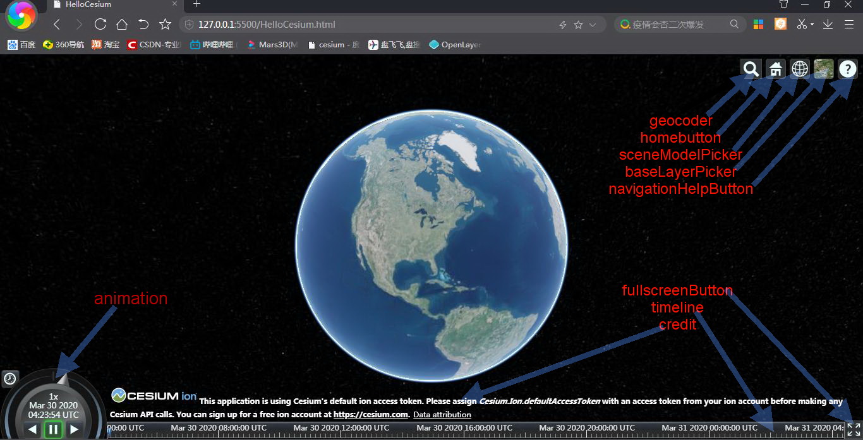This screenshot has width=863, height=440.
Task: Open the 淘宝 bookmark
Action: tap(106, 45)
